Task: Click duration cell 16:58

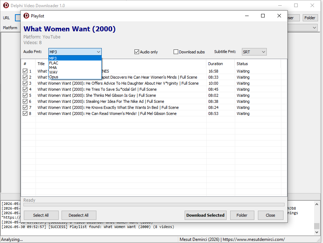Action: 213,71
